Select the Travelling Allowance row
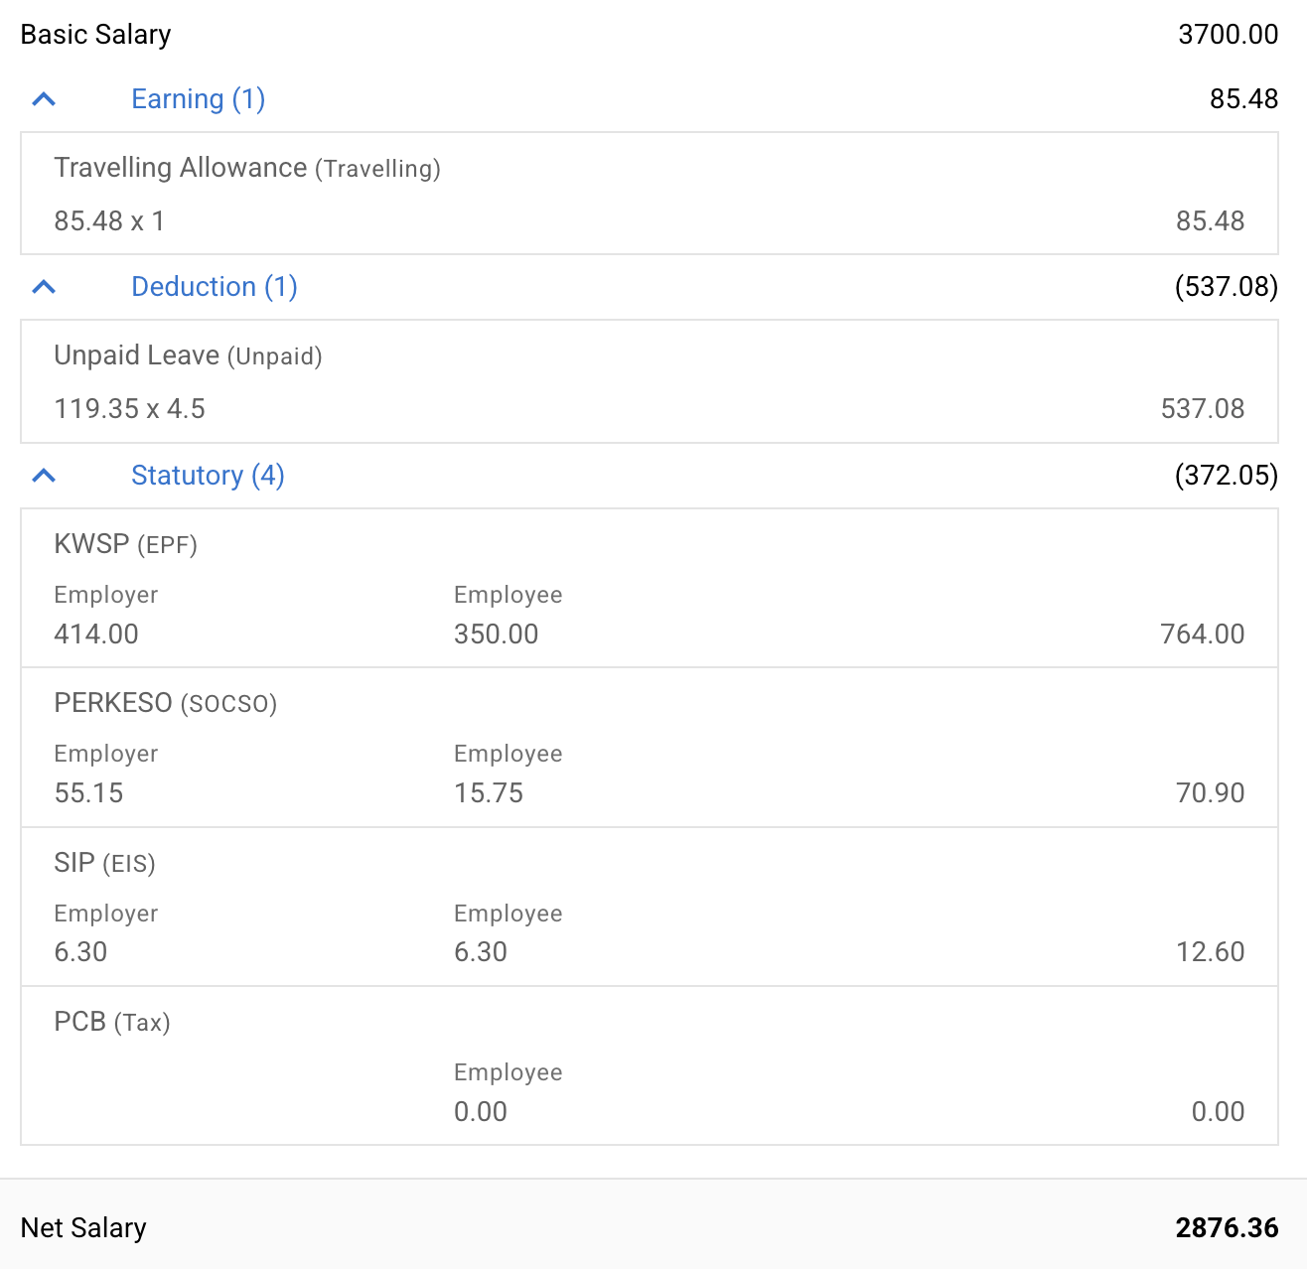 point(649,194)
